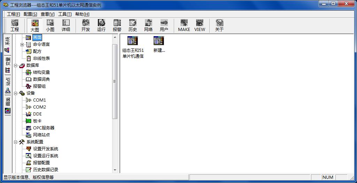Collapse the 数据库 tree node
This screenshot has height=183, width=357.
[x=15, y=65]
